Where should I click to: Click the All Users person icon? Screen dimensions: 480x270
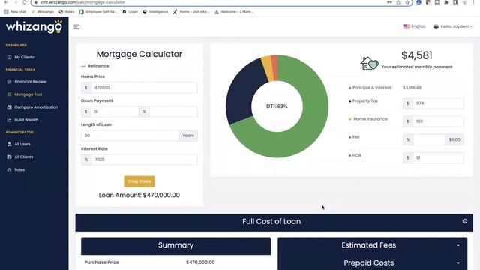coord(9,144)
